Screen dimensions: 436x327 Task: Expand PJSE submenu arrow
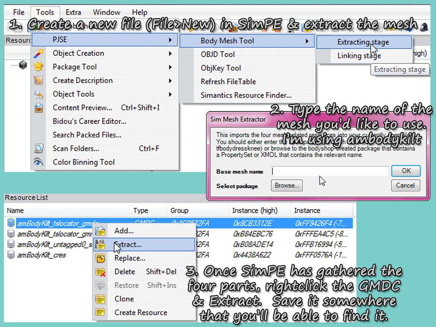(x=170, y=40)
